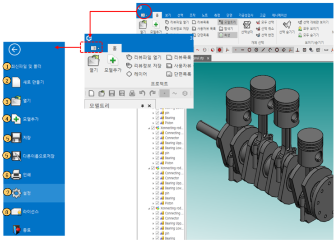The image size is (334, 241).
Task: Switch to the 단면 ribbon tab
Action: click(229, 15)
